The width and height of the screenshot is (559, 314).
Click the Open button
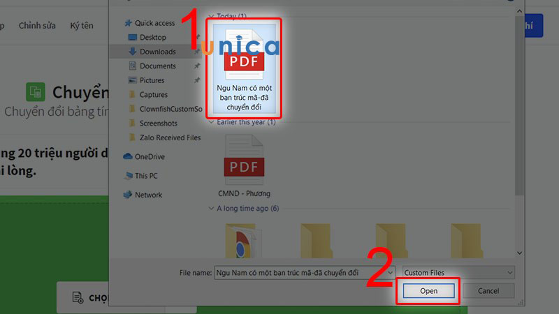pyautogui.click(x=428, y=291)
